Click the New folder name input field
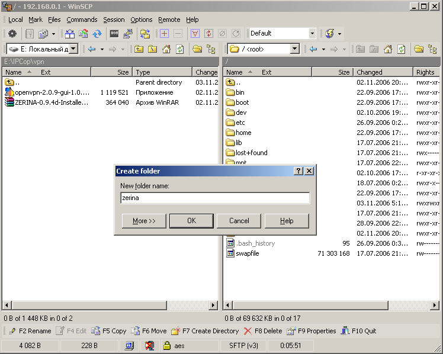The height and width of the screenshot is (354, 443). [215, 198]
